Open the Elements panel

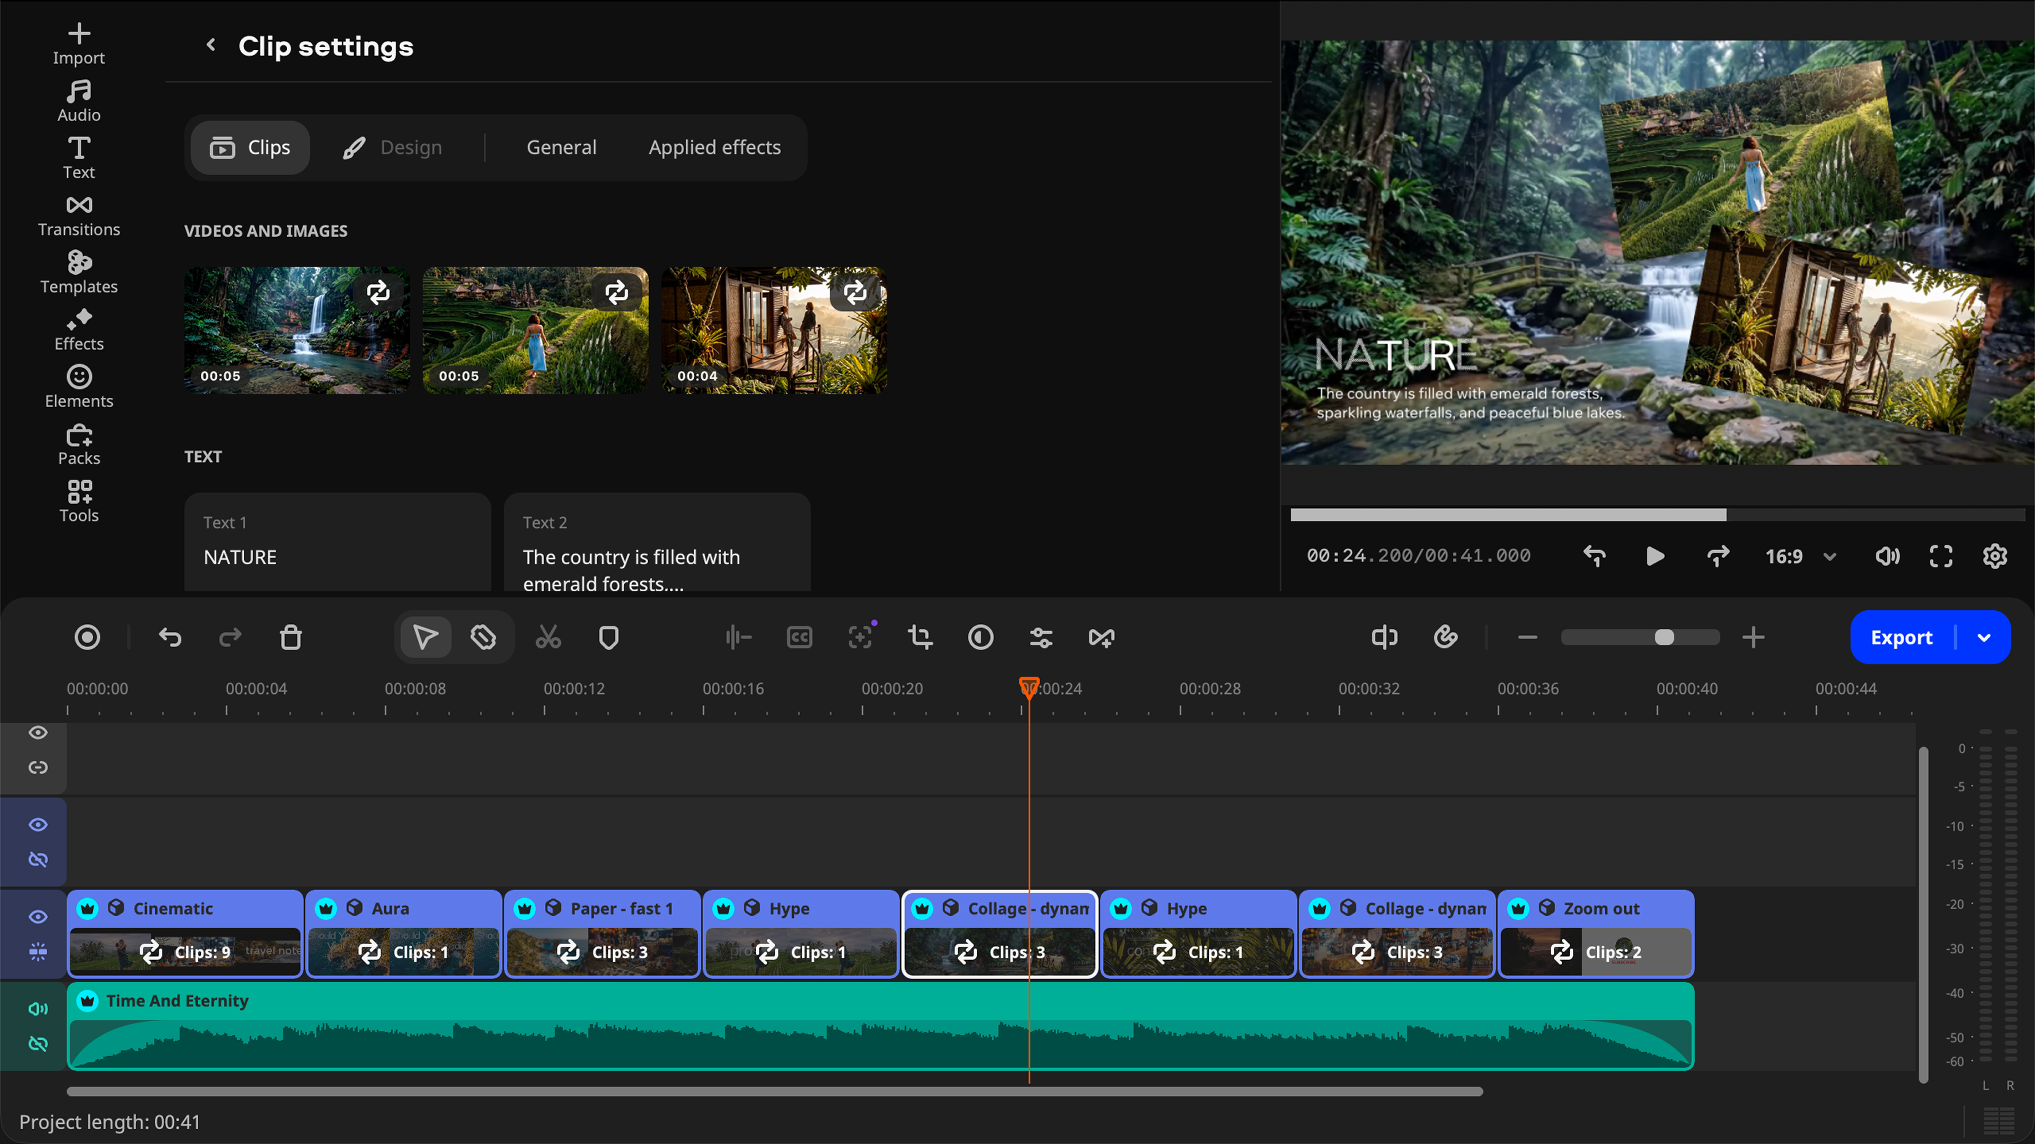78,388
